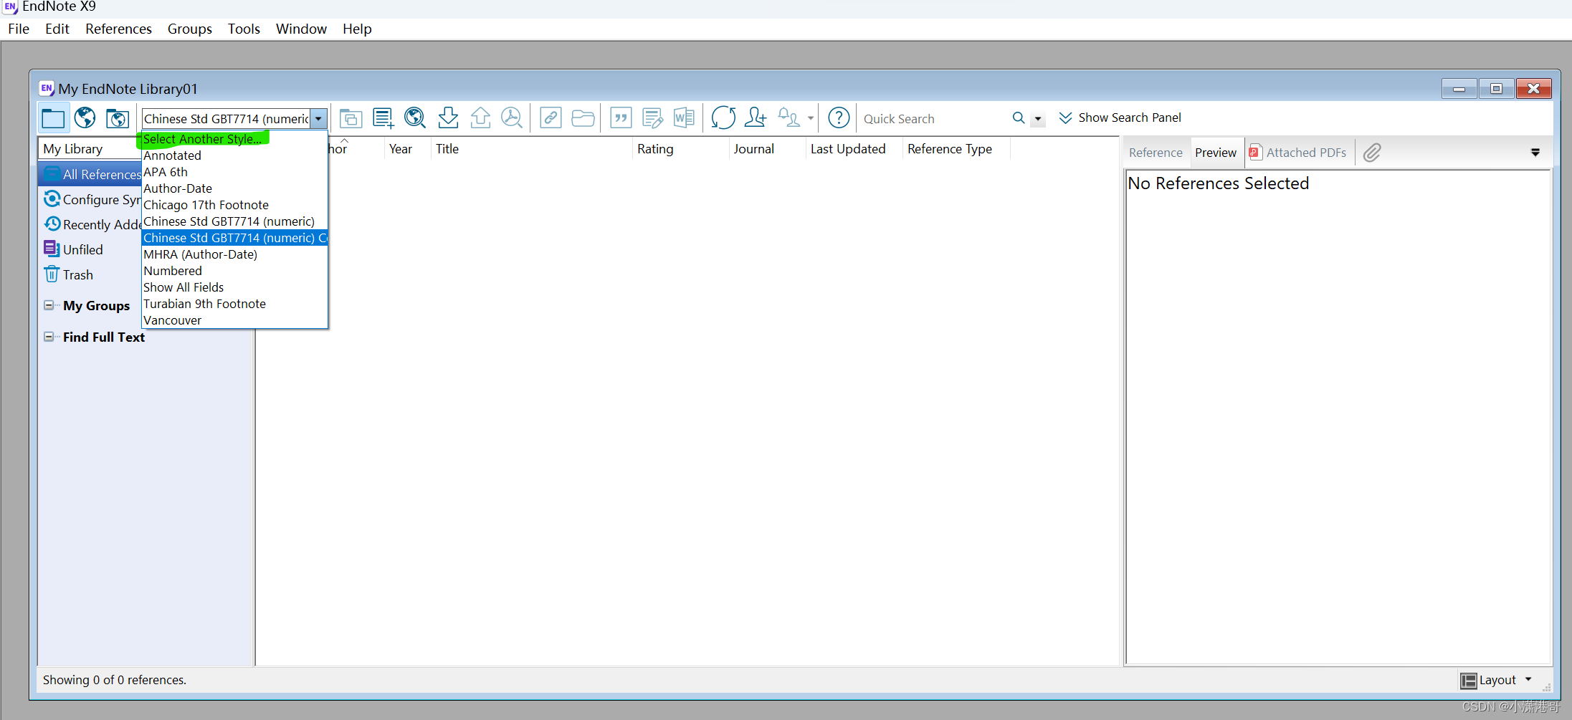This screenshot has height=720, width=1572.
Task: Click the Insert Citation quote icon
Action: coord(621,117)
